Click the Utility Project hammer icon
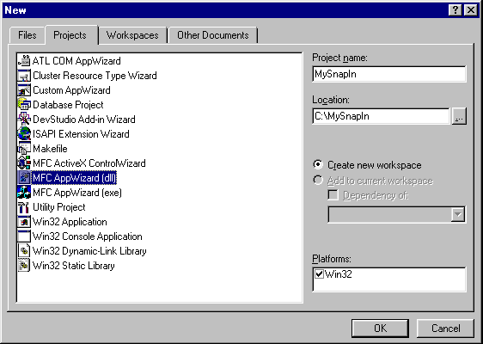The width and height of the screenshot is (483, 344). [x=24, y=207]
